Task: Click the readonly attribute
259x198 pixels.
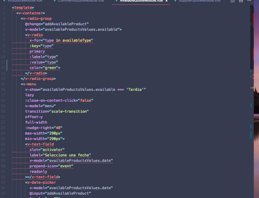Action: click(38, 172)
